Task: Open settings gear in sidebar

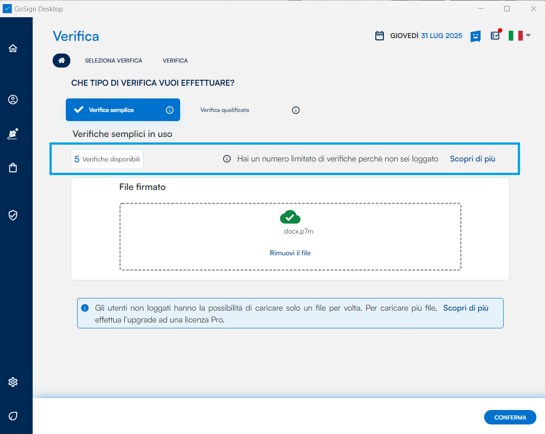Action: point(13,382)
